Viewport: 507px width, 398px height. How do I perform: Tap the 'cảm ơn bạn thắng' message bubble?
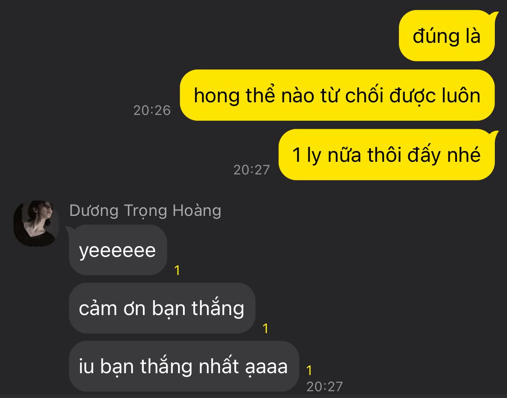[162, 308]
